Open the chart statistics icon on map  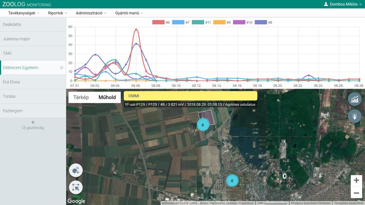coord(355,99)
